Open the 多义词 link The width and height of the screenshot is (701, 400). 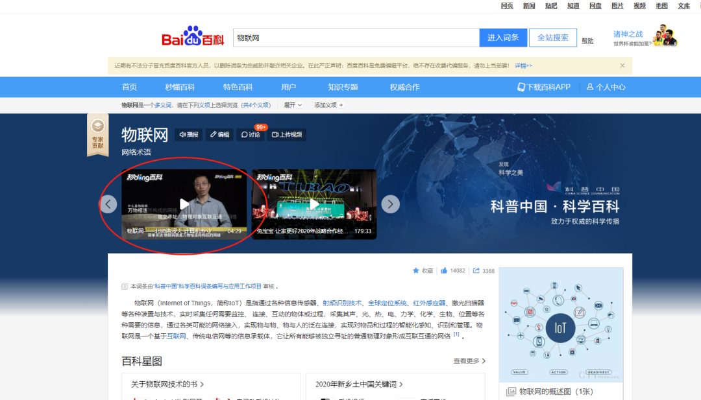(x=163, y=105)
